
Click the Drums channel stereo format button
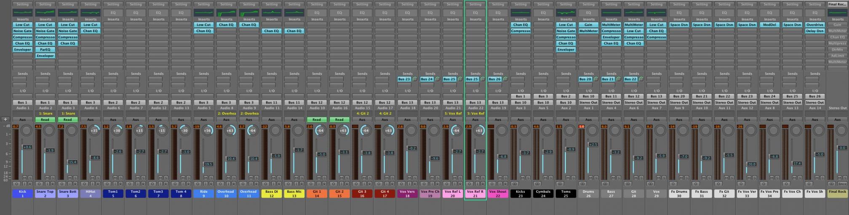583,184
